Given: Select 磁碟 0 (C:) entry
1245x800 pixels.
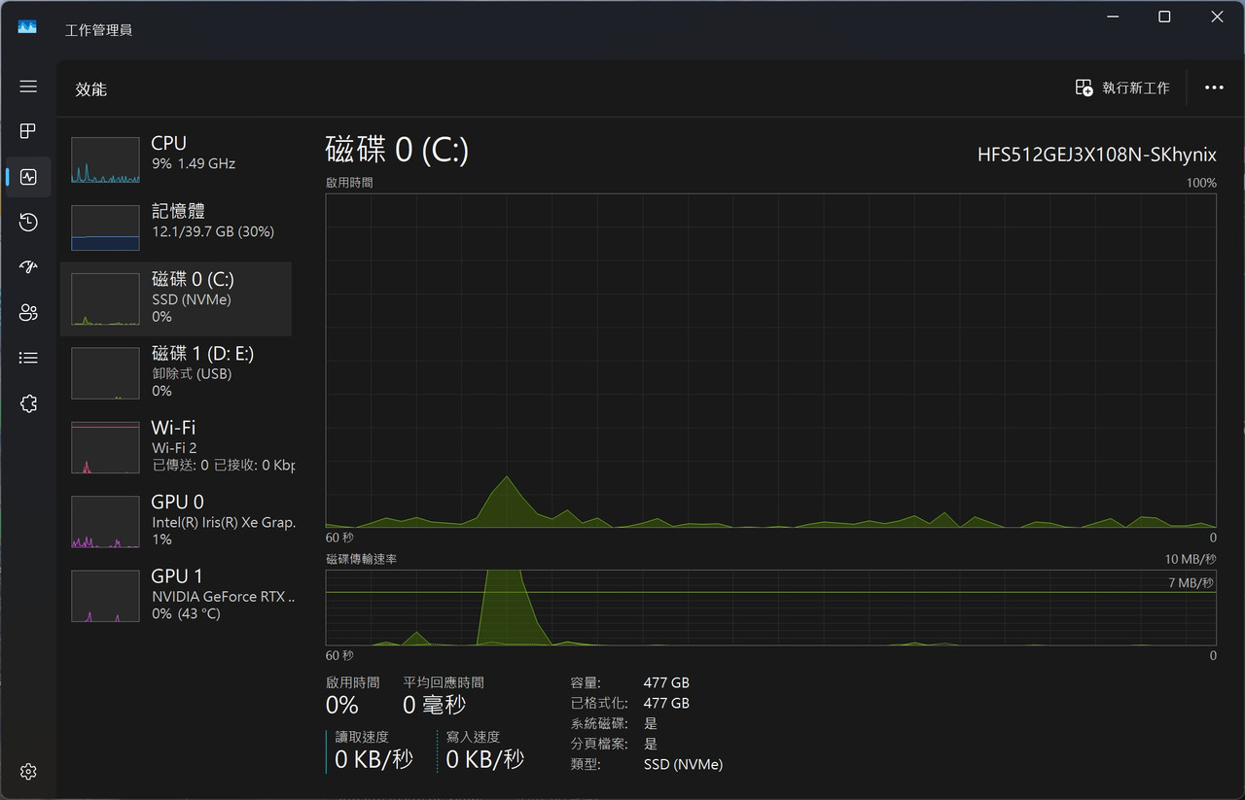Looking at the screenshot, I should [x=176, y=298].
